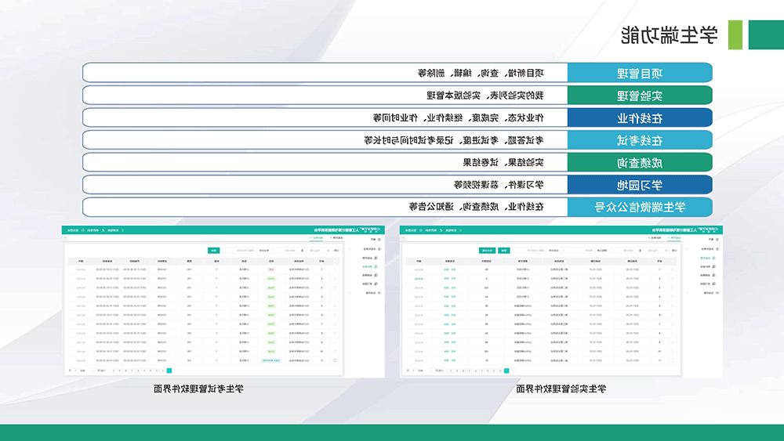Click the red status tag in exam screenshot row 1

click(271, 269)
